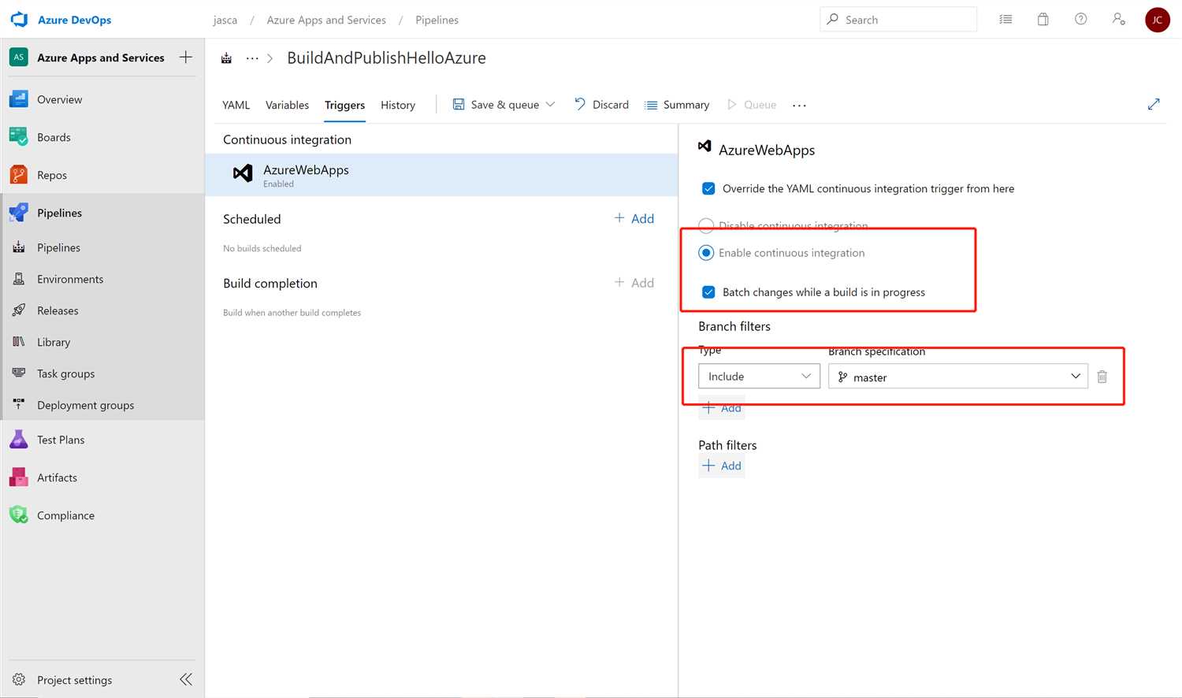1182x698 pixels.
Task: Go to Pipelines breadcrumb link
Action: [437, 20]
